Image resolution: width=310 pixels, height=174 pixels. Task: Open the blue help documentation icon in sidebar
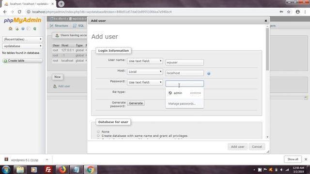[23, 29]
